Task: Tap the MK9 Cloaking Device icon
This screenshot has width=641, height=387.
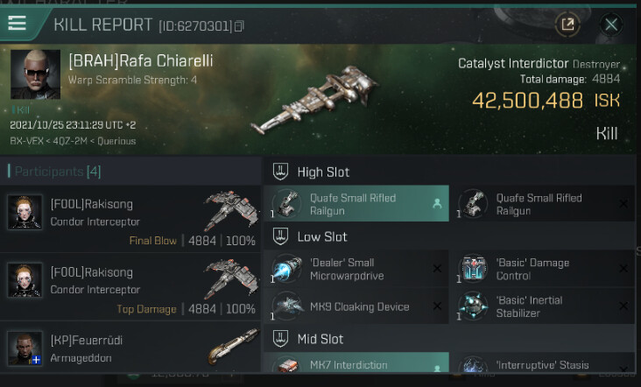Action: click(287, 306)
